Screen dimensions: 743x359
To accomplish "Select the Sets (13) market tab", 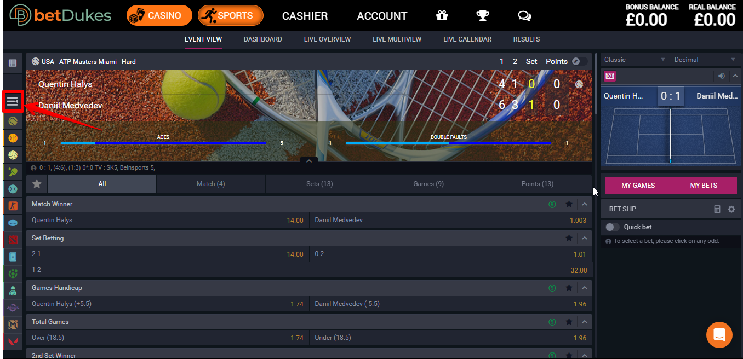I will point(319,184).
